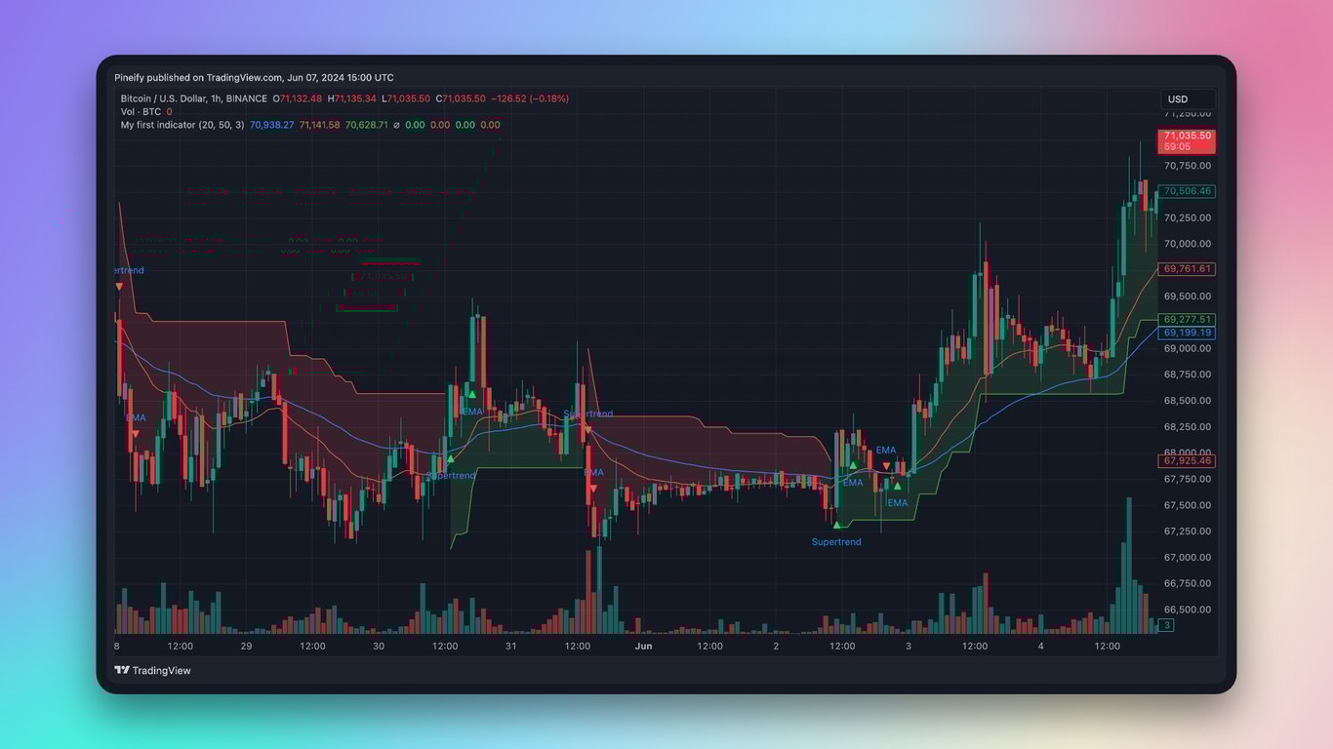Click the blue 69,199.19 EMA price label
The height and width of the screenshot is (749, 1333).
pos(1186,333)
